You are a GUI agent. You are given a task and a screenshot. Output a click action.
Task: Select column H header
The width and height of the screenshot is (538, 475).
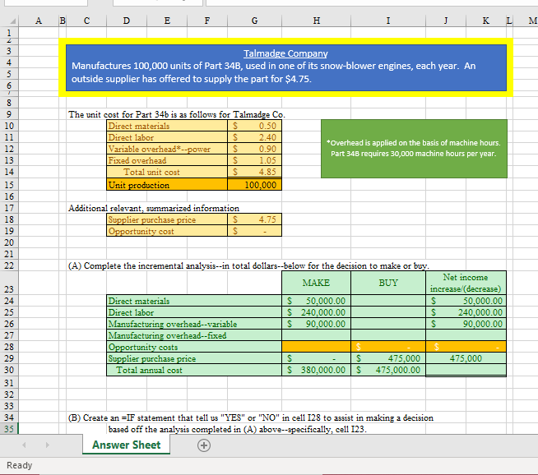coord(318,20)
